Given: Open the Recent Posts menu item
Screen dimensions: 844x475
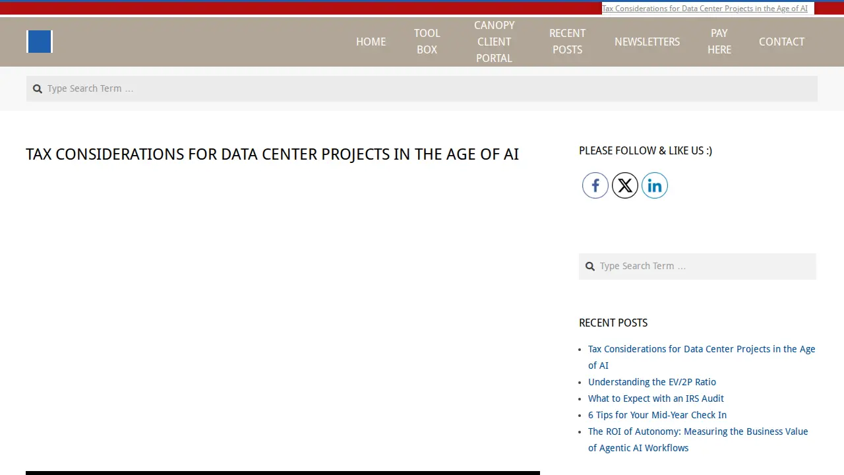Looking at the screenshot, I should point(567,42).
